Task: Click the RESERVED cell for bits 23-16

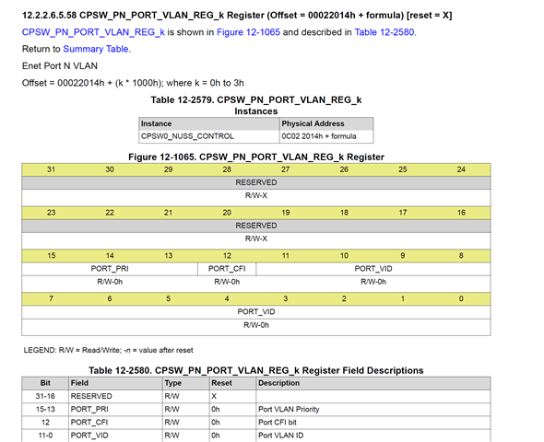Action: 256,226
